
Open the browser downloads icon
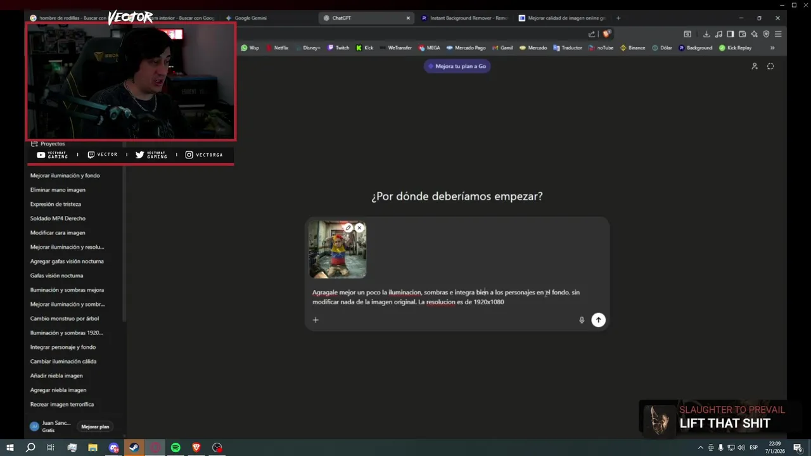point(706,34)
